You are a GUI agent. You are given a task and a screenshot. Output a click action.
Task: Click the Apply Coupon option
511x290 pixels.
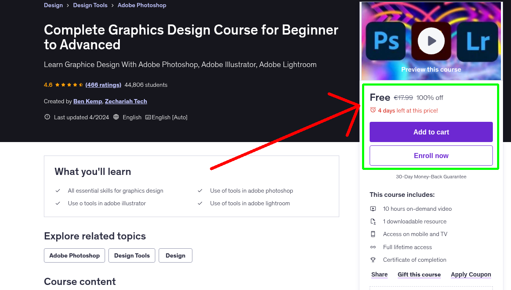470,274
